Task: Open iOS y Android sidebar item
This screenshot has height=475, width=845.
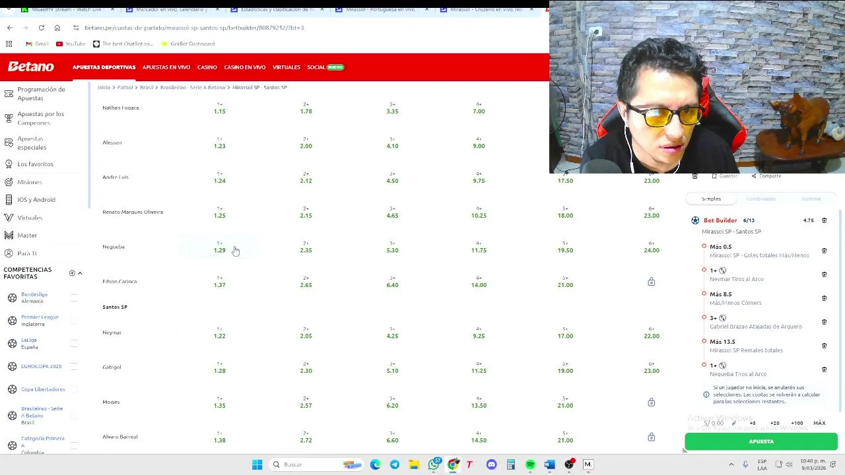Action: pos(36,200)
